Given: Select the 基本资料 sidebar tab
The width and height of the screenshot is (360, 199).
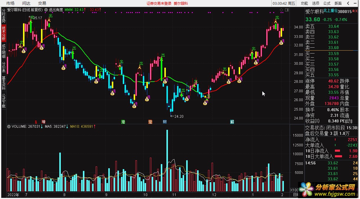Looking at the screenshot, I should click(4, 83).
